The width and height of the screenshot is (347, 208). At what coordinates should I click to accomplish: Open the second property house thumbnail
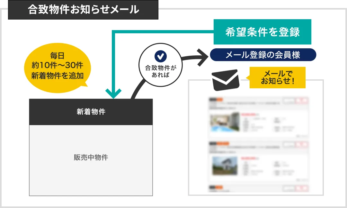tap(225, 166)
